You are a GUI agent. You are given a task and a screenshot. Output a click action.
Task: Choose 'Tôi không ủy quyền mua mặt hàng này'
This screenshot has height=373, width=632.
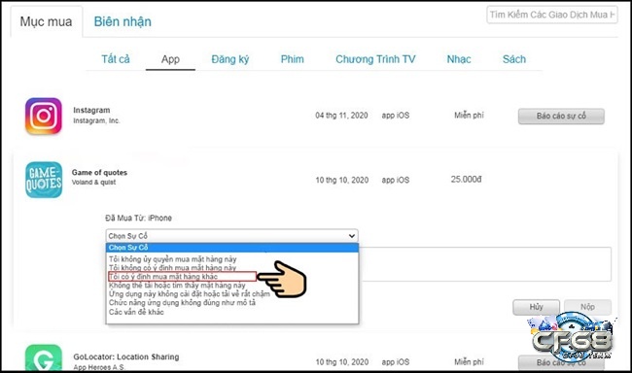[172, 259]
